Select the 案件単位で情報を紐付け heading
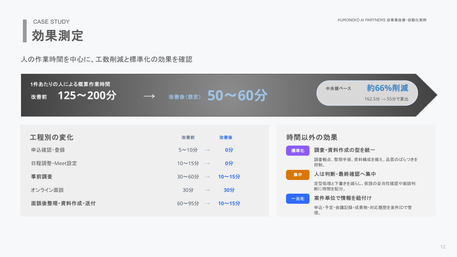This screenshot has width=457, height=257. [343, 198]
